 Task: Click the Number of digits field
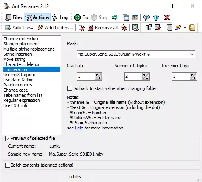click(x=133, y=76)
